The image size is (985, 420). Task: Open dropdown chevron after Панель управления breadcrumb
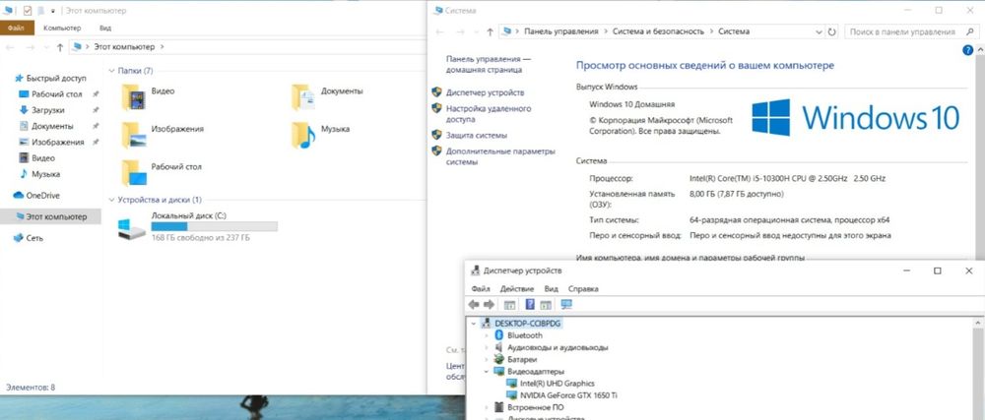[x=606, y=31]
